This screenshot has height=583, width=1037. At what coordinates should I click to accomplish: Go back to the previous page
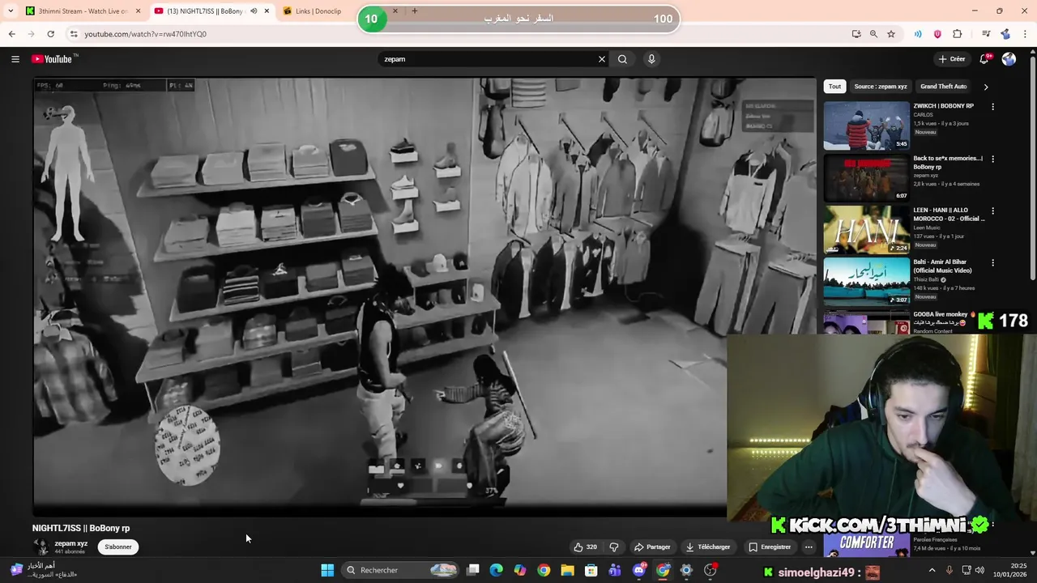(x=11, y=34)
